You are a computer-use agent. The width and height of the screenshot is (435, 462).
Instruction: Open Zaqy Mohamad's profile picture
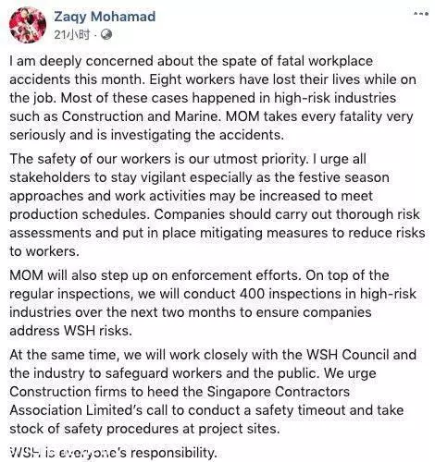tap(28, 25)
